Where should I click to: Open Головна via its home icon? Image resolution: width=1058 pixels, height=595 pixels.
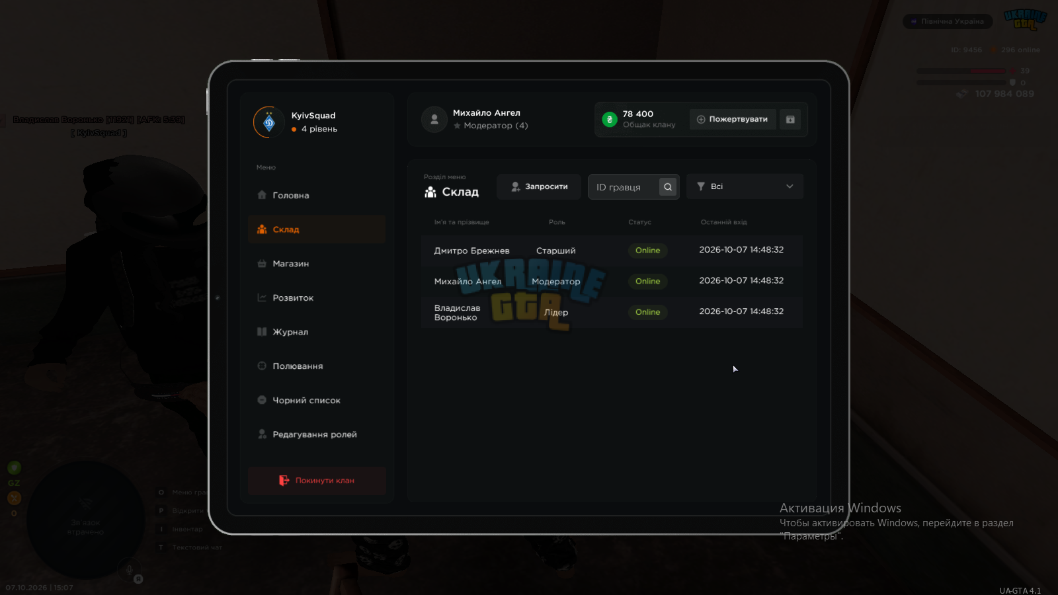[262, 195]
